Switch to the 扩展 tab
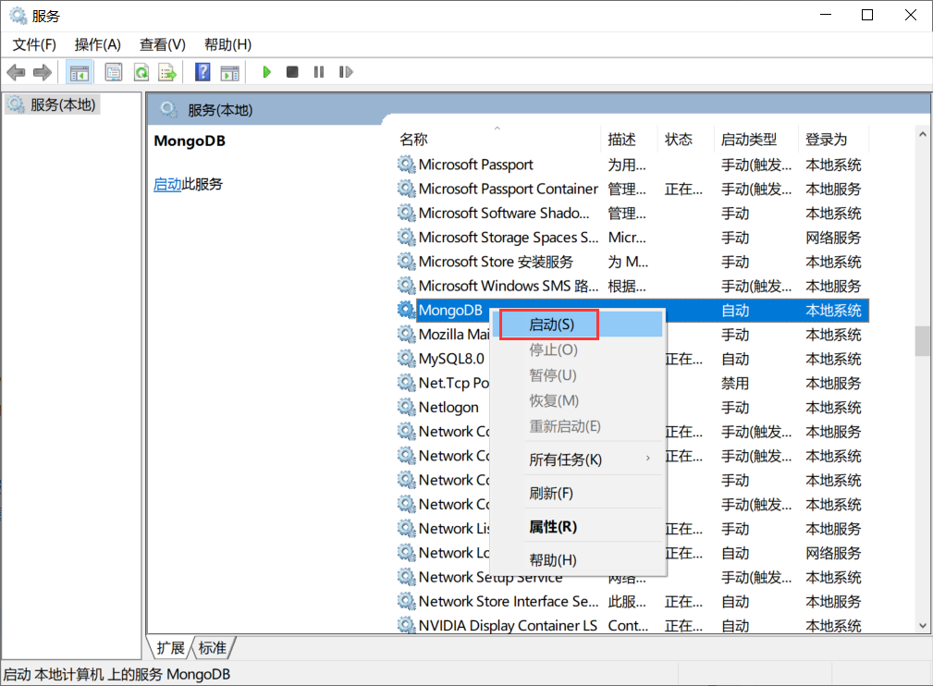This screenshot has height=686, width=933. click(171, 648)
